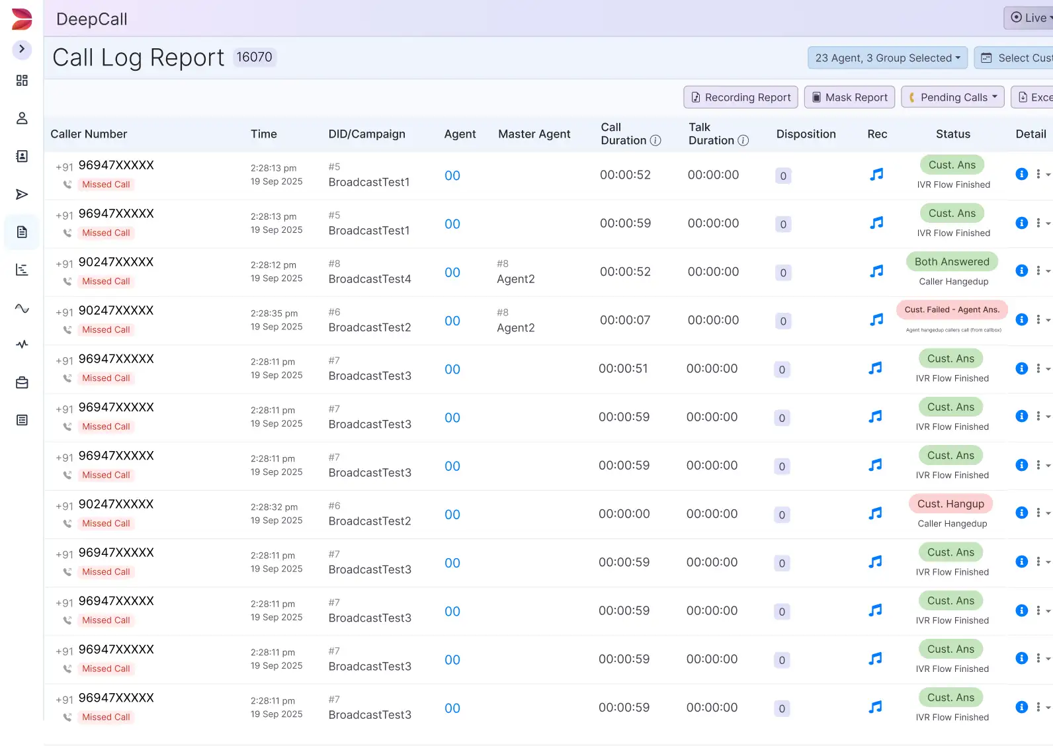The image size is (1053, 746).
Task: Click the Mask Report button
Action: click(x=849, y=97)
